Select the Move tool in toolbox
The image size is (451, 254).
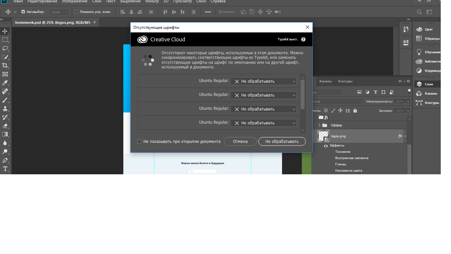pos(5,31)
